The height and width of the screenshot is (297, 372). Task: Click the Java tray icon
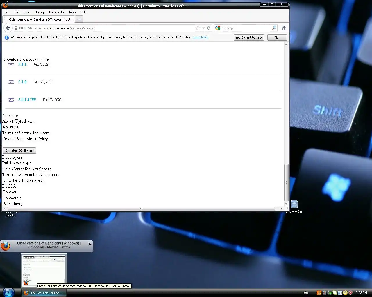click(x=319, y=293)
